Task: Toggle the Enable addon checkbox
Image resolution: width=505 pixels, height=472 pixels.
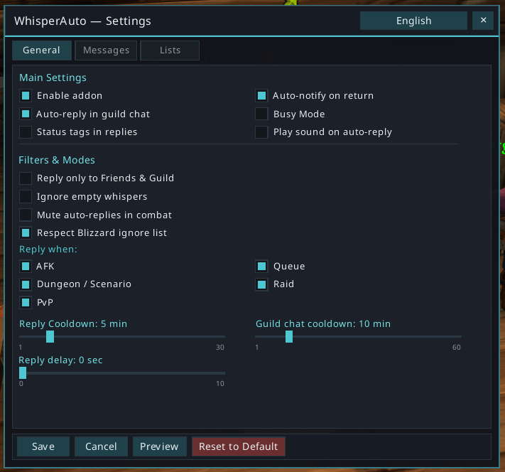Action: click(x=26, y=96)
